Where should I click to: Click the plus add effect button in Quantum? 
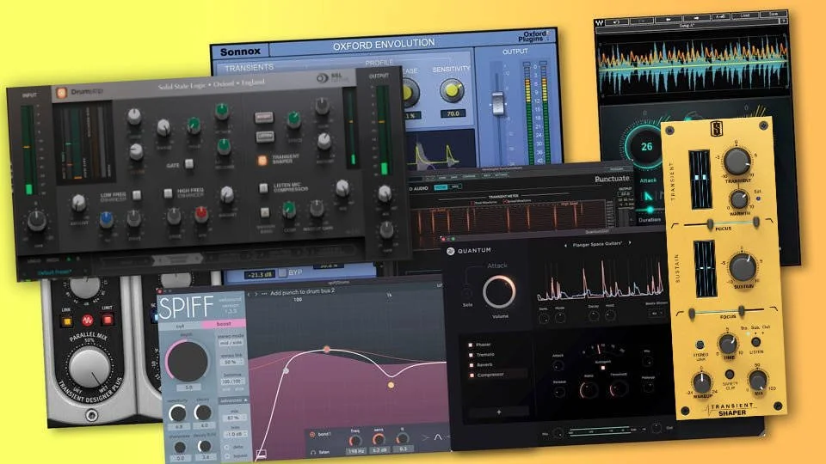pyautogui.click(x=498, y=412)
